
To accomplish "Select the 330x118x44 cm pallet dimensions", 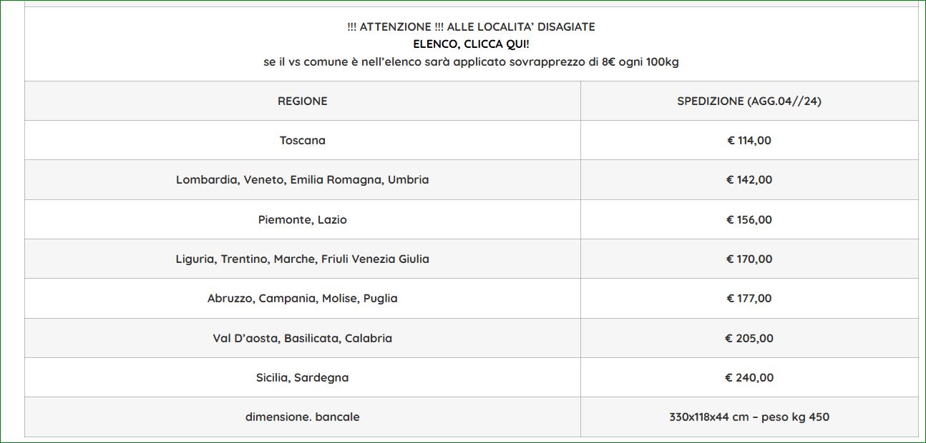I will (x=710, y=417).
